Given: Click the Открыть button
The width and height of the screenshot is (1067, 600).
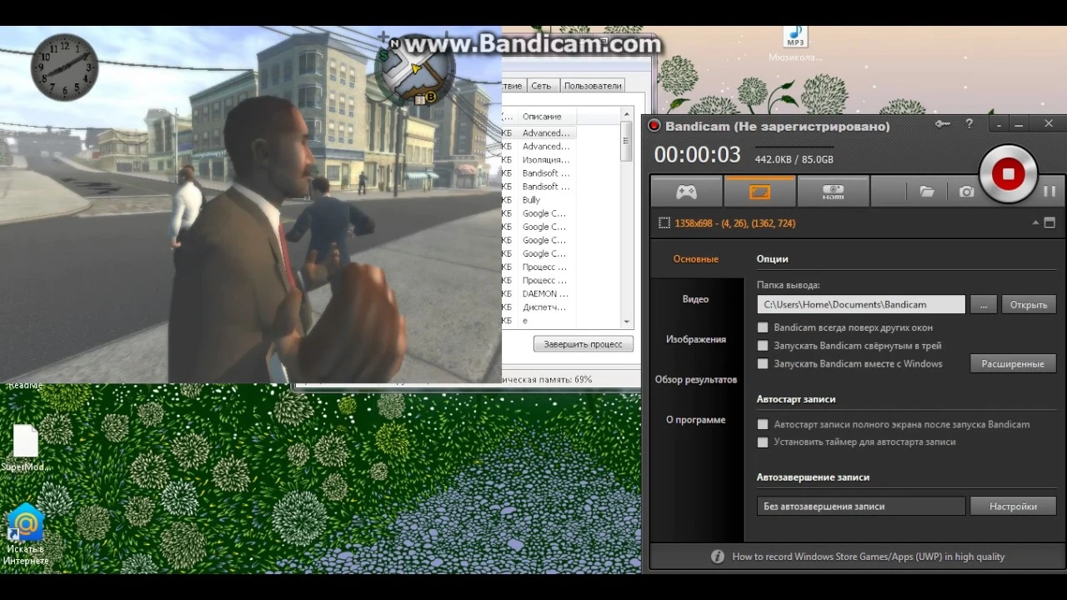Looking at the screenshot, I should tap(1029, 305).
